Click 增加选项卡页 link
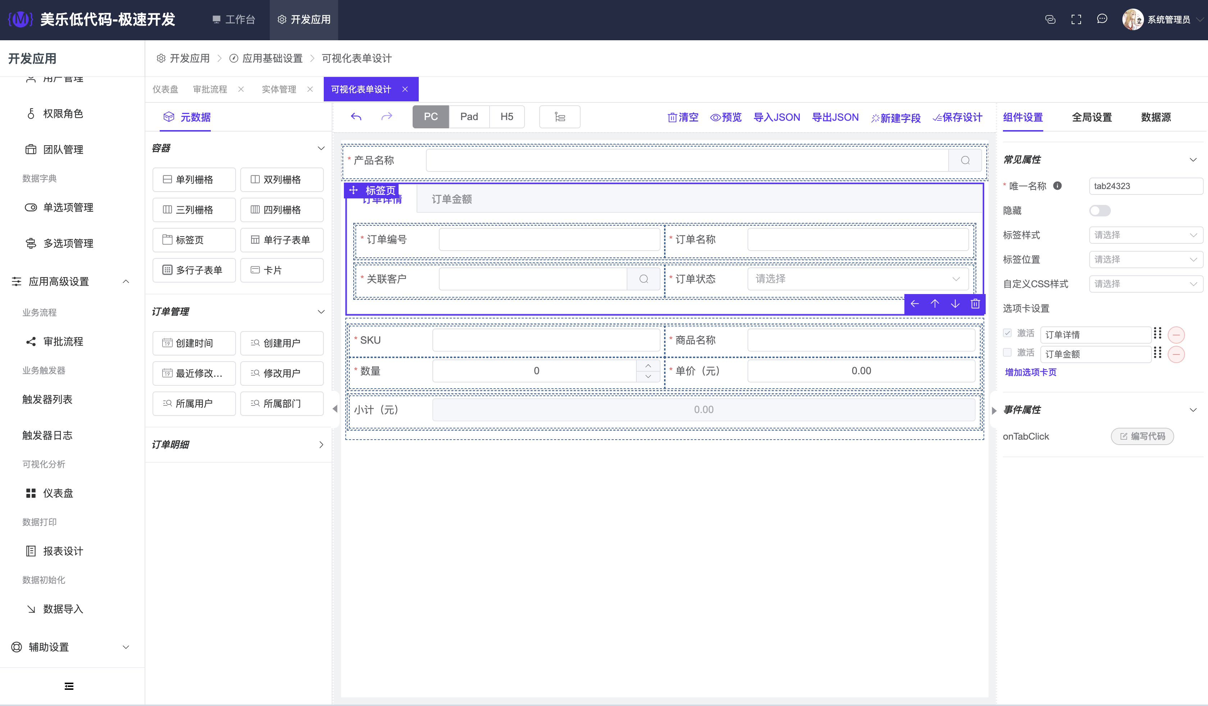1208x706 pixels. pyautogui.click(x=1030, y=372)
